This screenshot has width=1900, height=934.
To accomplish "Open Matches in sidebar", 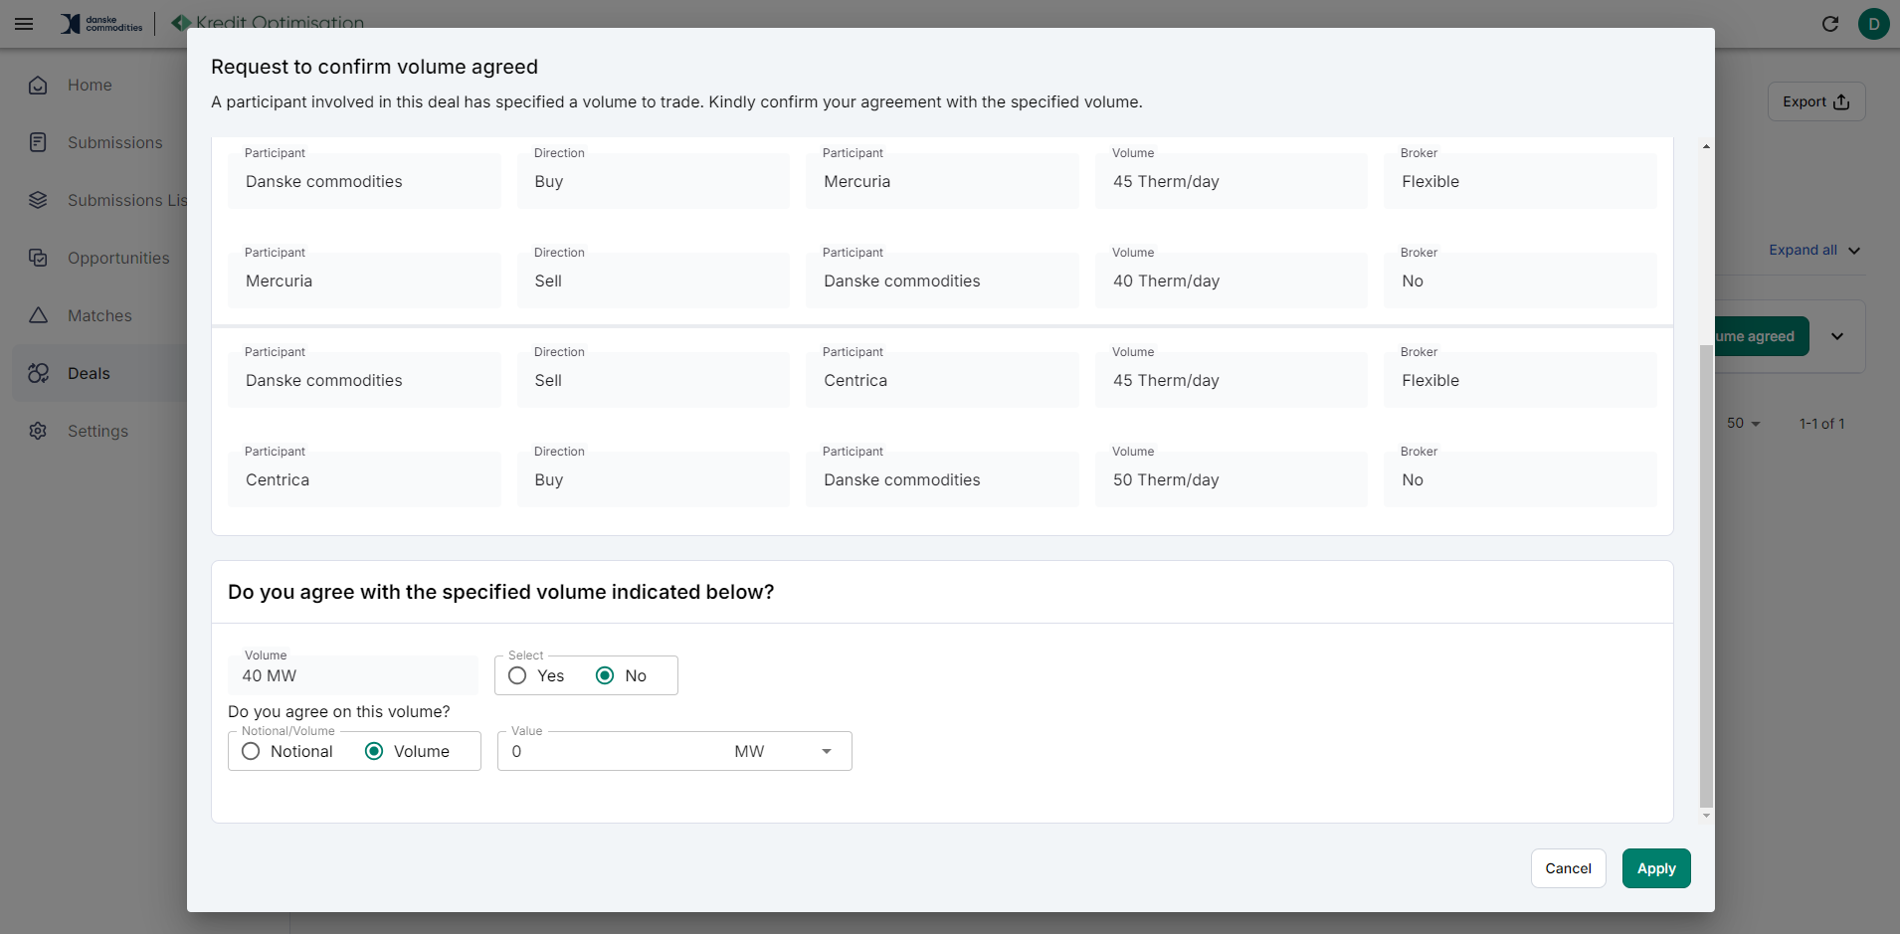I will [99, 315].
